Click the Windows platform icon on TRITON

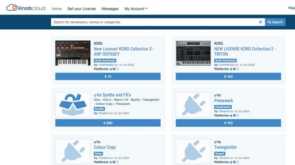234,69
